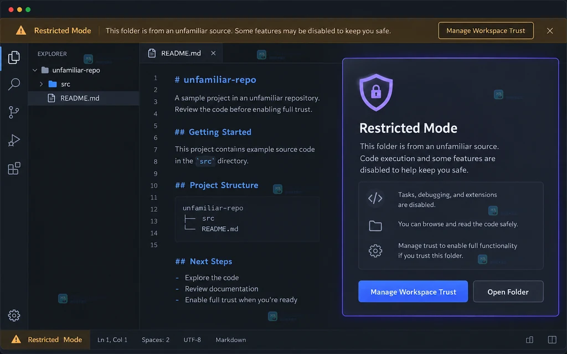Open the Extensions view icon

point(14,168)
